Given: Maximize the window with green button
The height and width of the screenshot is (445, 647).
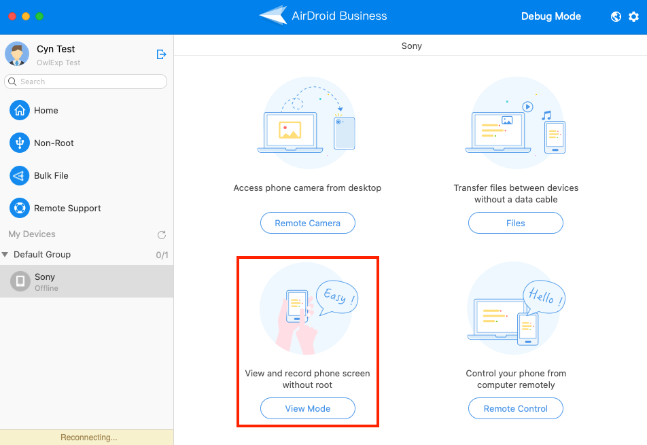Looking at the screenshot, I should tap(39, 16).
